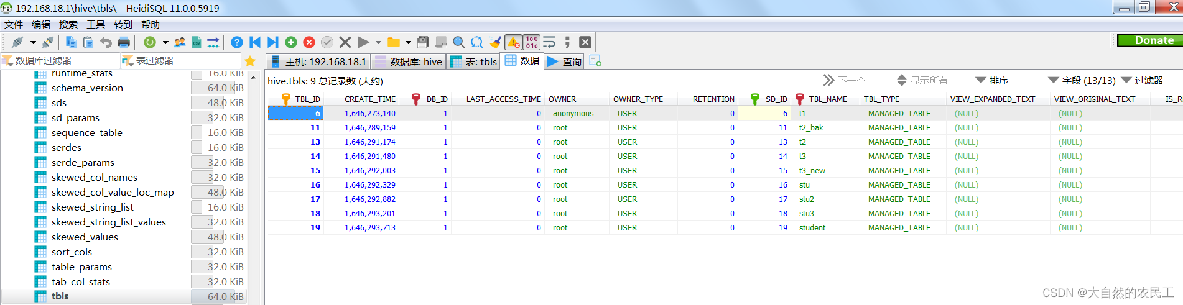Screen dimensions: 1183x305
Task: Click the 显示所有 show all button
Action: (922, 81)
